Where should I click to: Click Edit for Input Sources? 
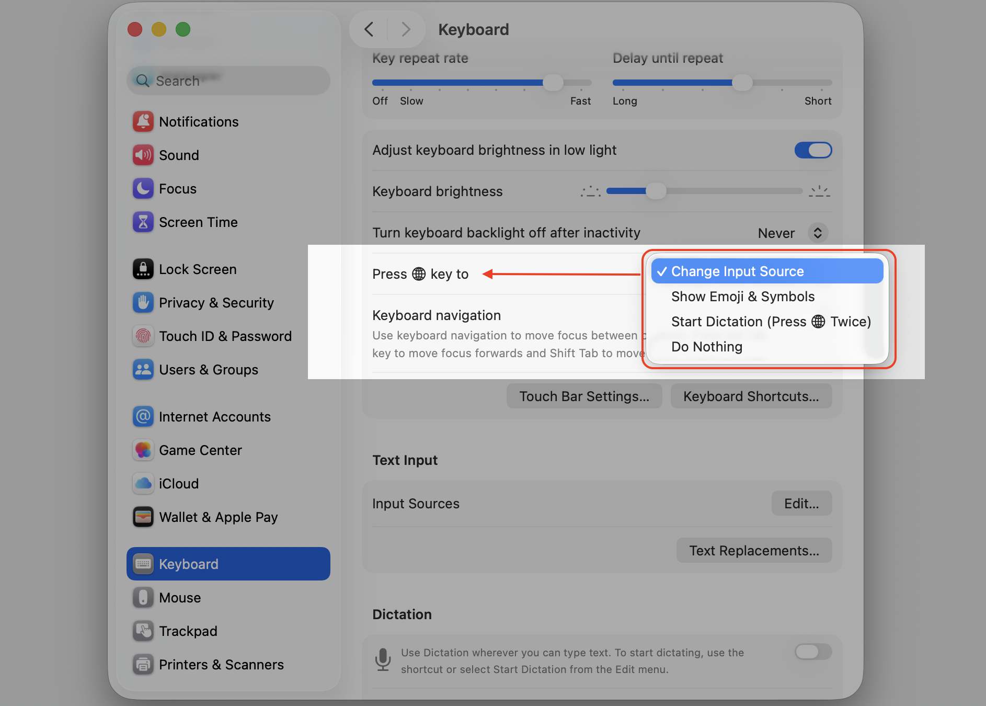point(801,503)
